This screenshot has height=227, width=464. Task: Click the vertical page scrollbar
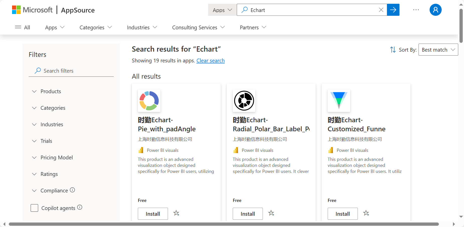(x=461, y=26)
